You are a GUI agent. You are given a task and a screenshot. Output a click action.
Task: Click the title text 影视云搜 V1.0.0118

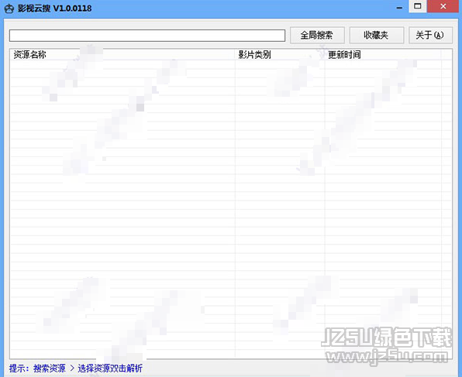[54, 9]
